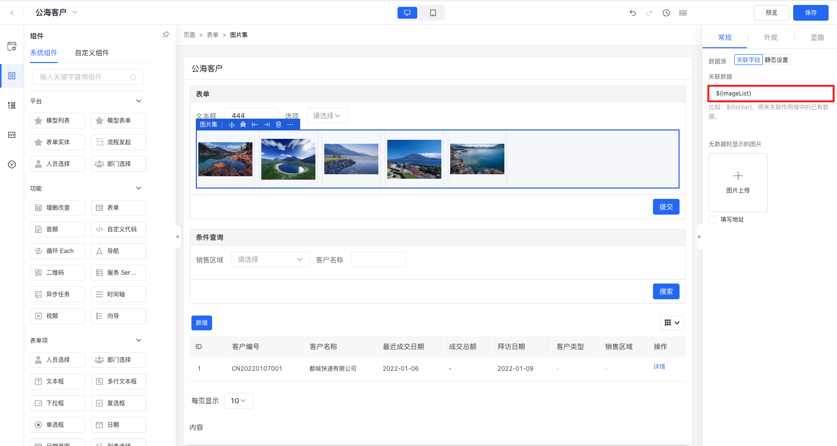This screenshot has height=446, width=837.
Task: Select the 复选框 component
Action: tap(119, 403)
